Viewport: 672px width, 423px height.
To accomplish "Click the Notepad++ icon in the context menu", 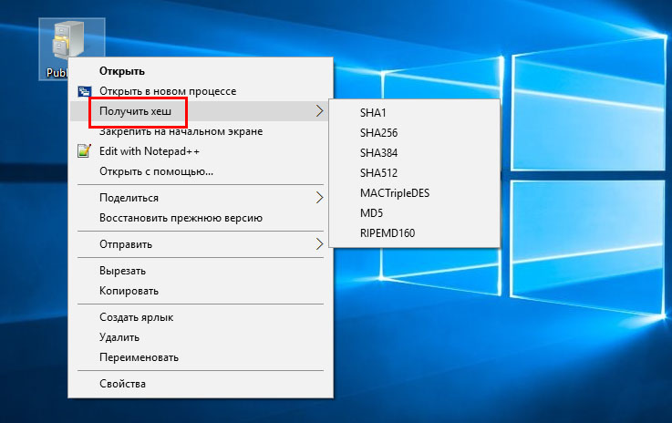I will coord(85,150).
